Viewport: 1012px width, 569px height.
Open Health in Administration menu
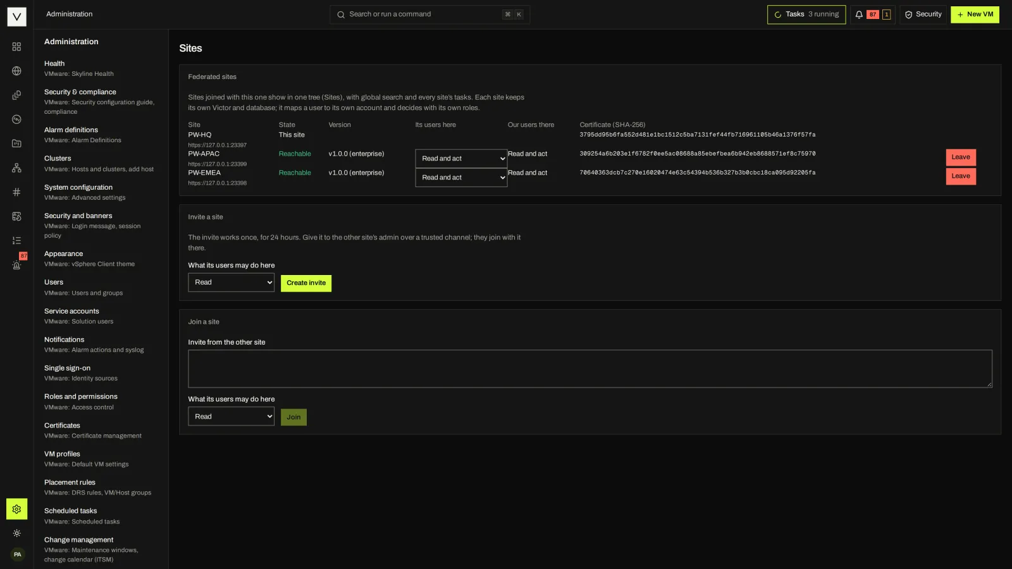click(100, 68)
